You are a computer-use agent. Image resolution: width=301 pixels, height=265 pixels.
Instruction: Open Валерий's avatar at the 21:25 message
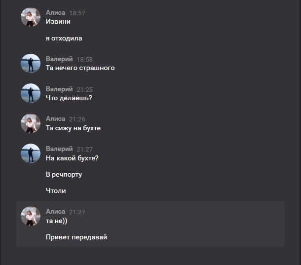pos(31,93)
